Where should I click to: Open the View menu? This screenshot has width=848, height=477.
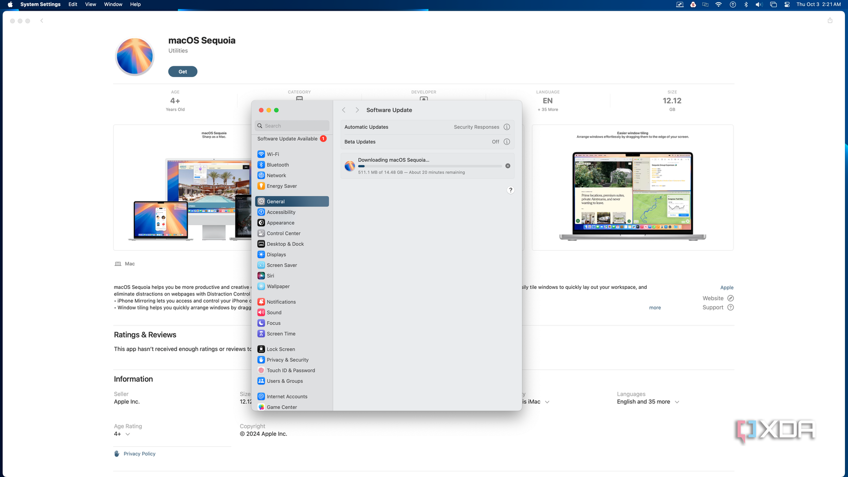point(90,5)
